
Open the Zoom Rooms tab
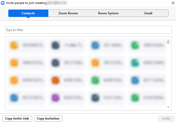[x=68, y=13]
